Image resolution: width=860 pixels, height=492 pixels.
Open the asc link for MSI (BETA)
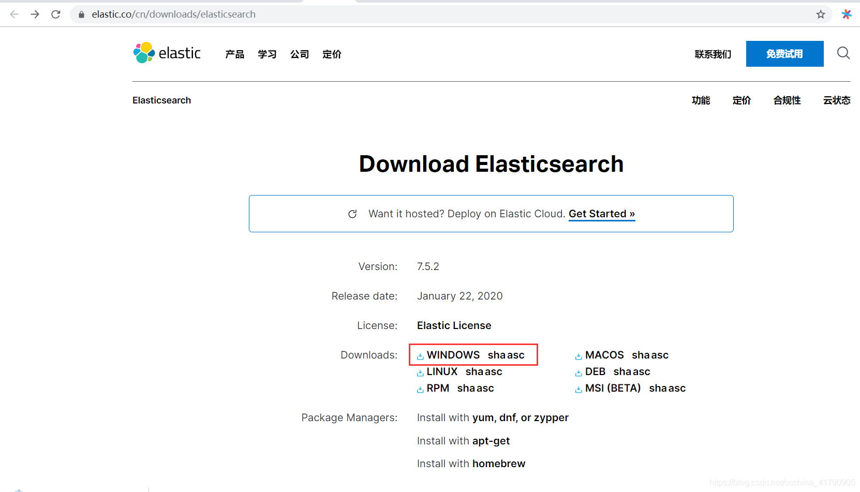(677, 388)
